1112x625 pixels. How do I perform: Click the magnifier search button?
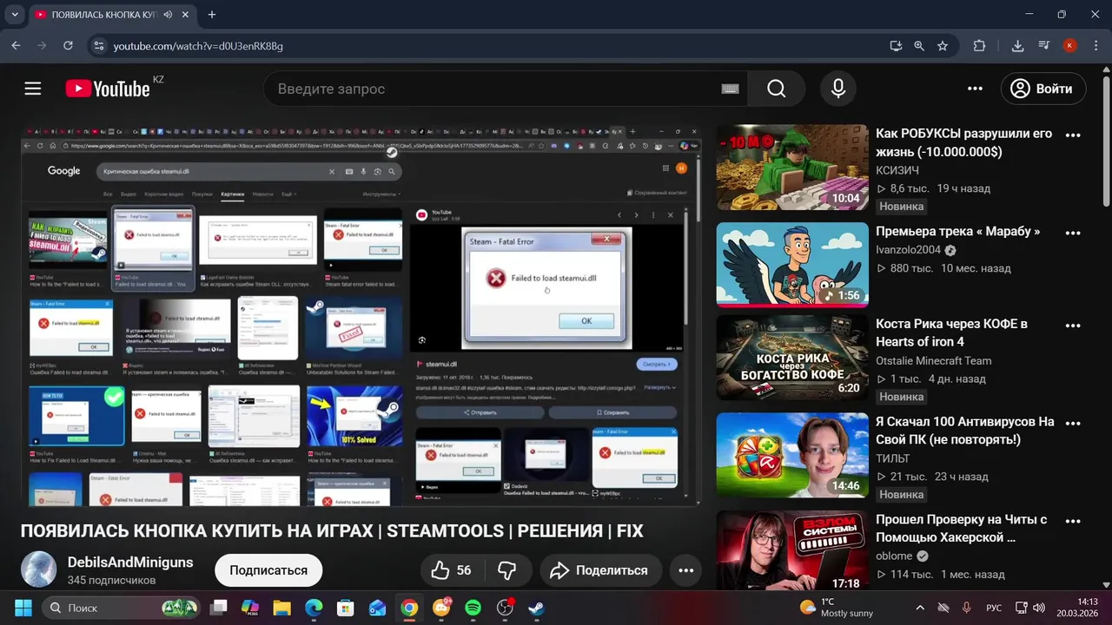(x=777, y=89)
